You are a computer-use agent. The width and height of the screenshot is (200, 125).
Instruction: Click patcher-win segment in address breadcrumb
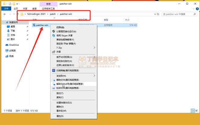pos(66,14)
